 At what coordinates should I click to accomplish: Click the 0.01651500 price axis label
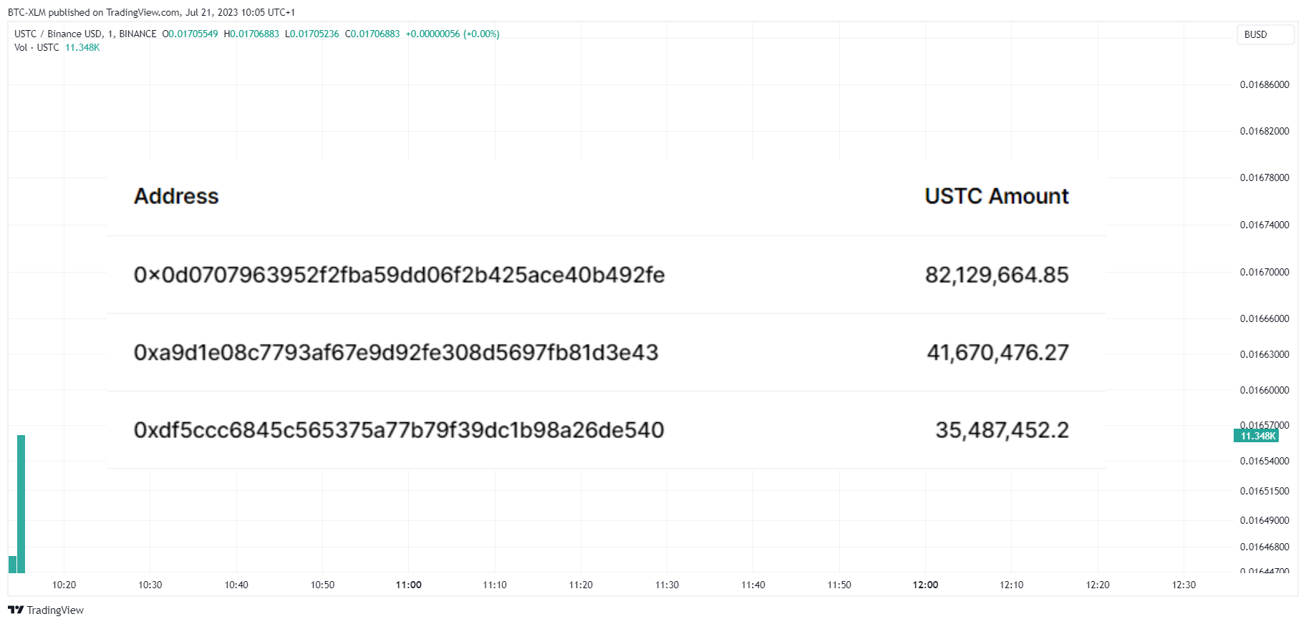tap(1264, 491)
